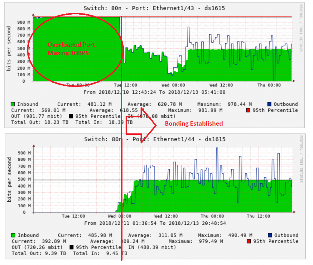Click the blue Outbound swatch in bottom legend

tap(270, 235)
